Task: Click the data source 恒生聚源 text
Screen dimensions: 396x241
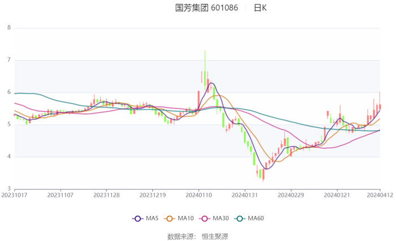Action: [x=214, y=236]
